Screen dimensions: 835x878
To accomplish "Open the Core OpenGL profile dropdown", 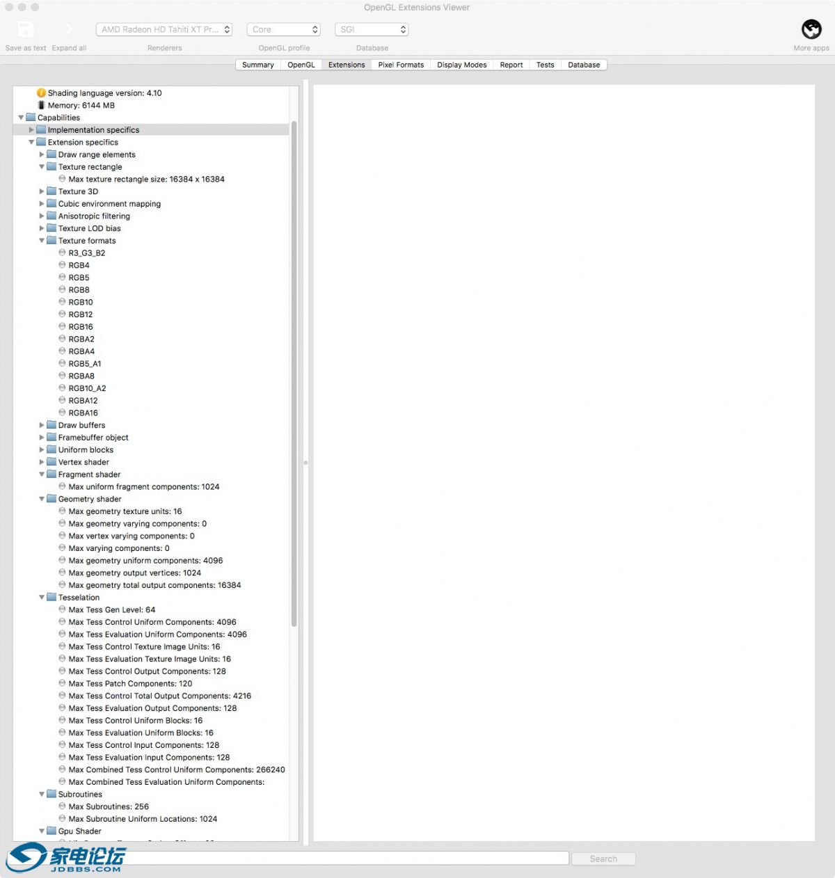I will point(285,30).
